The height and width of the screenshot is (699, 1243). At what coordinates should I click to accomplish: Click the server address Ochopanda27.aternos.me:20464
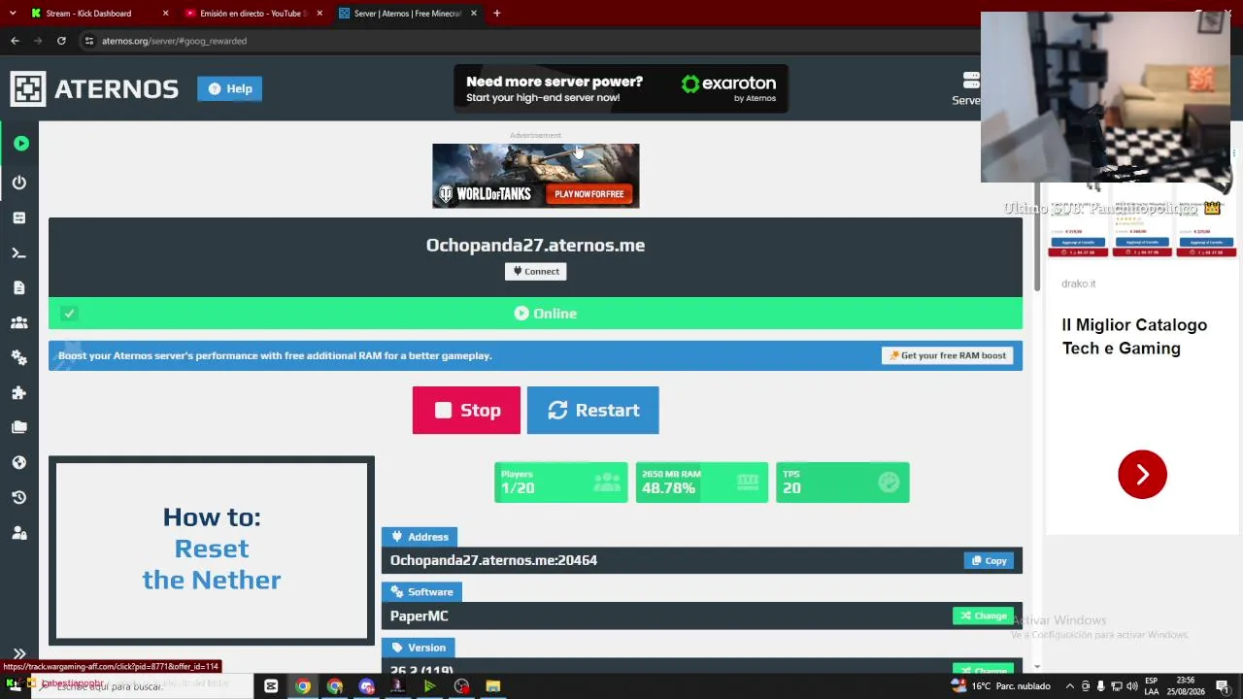coord(493,560)
